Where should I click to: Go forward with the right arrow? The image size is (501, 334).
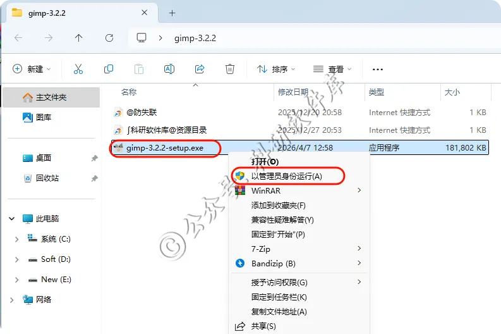[x=49, y=38]
